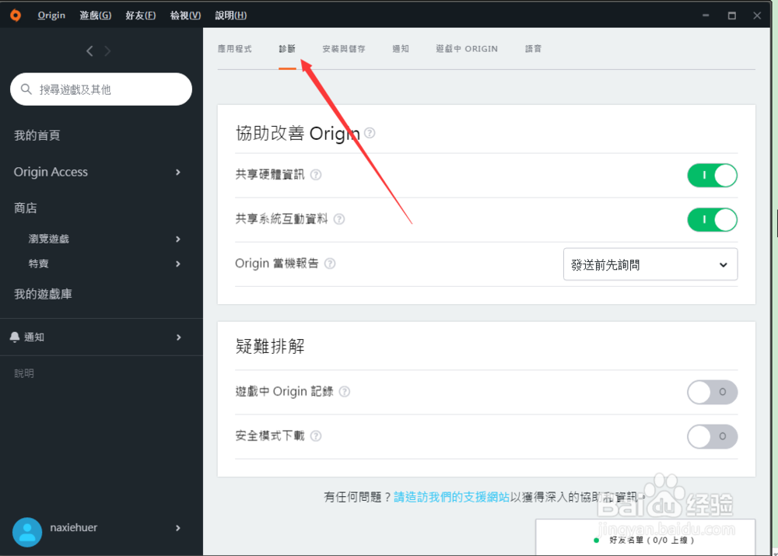
Task: Go back with the left arrow
Action: click(89, 51)
